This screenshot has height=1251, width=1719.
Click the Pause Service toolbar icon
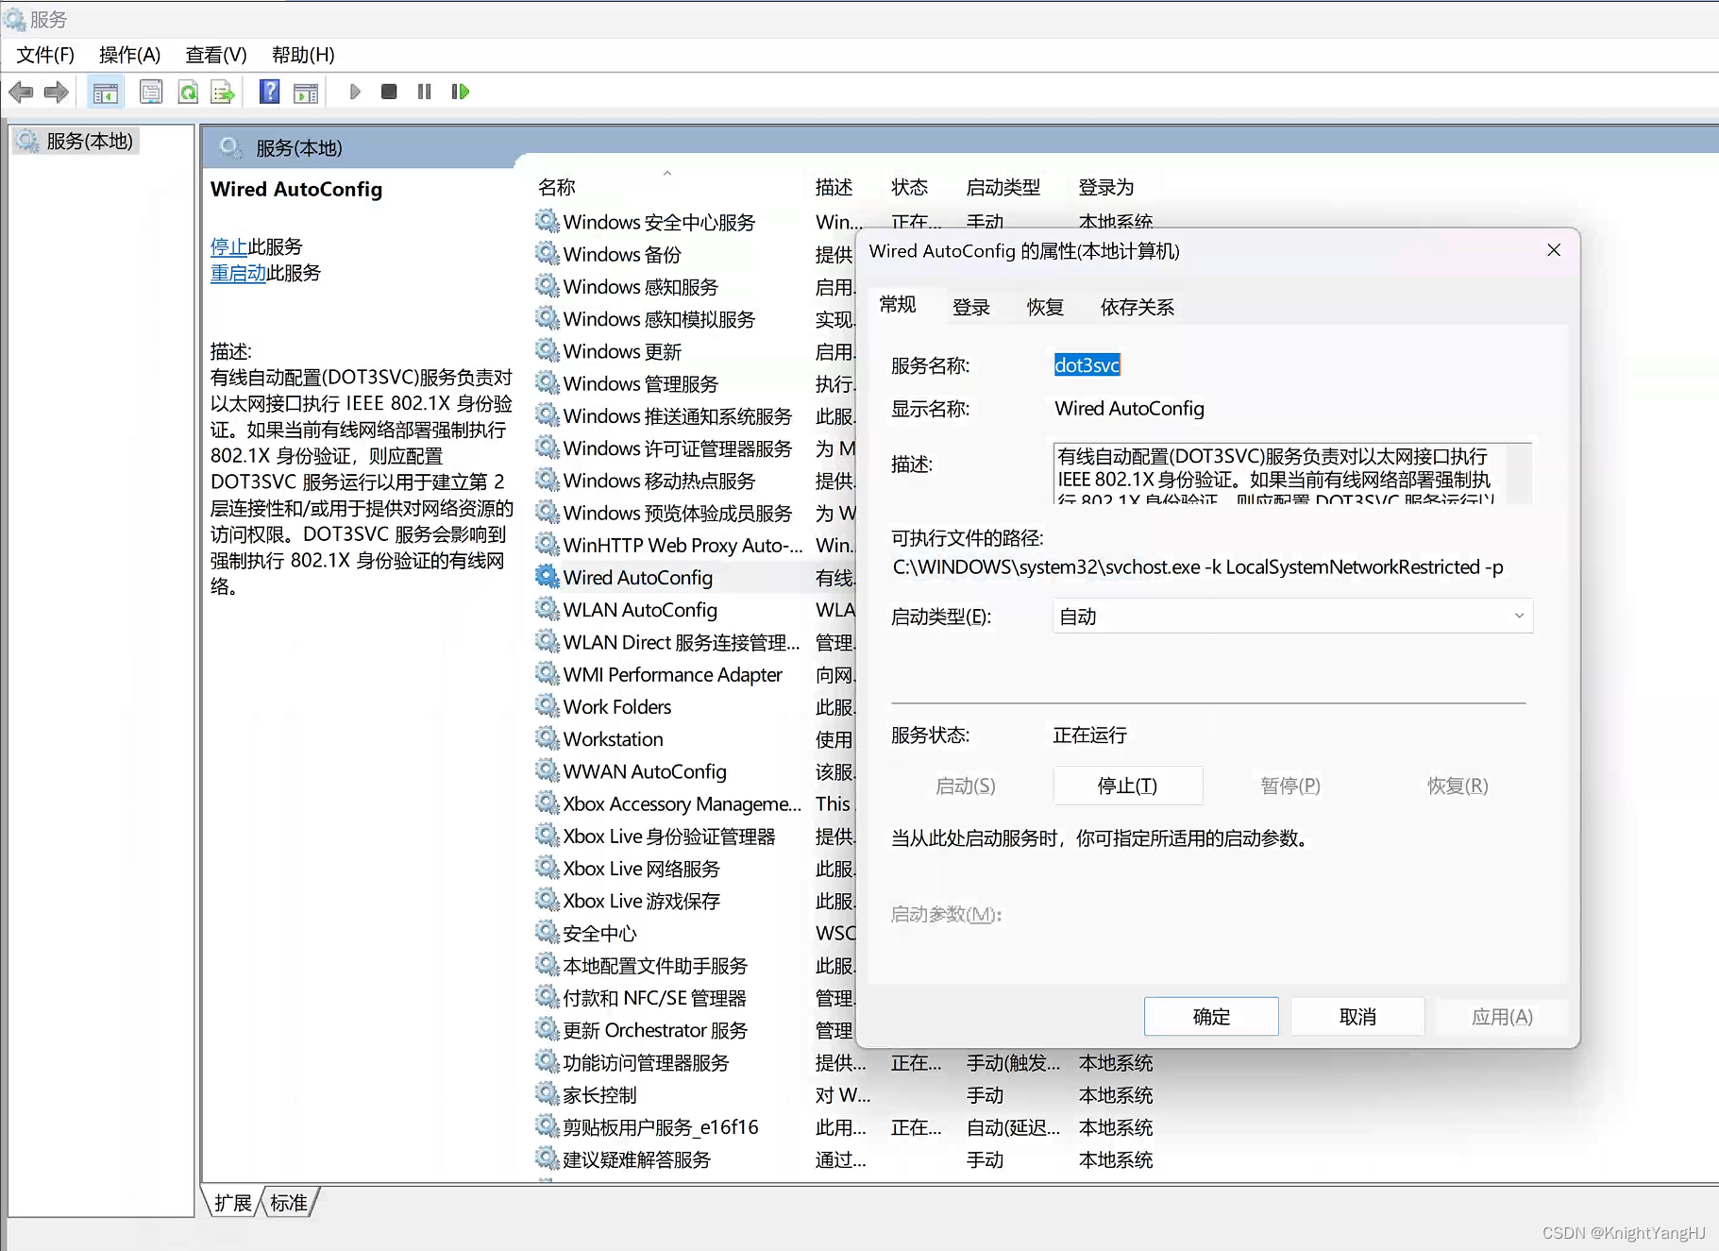pos(425,92)
